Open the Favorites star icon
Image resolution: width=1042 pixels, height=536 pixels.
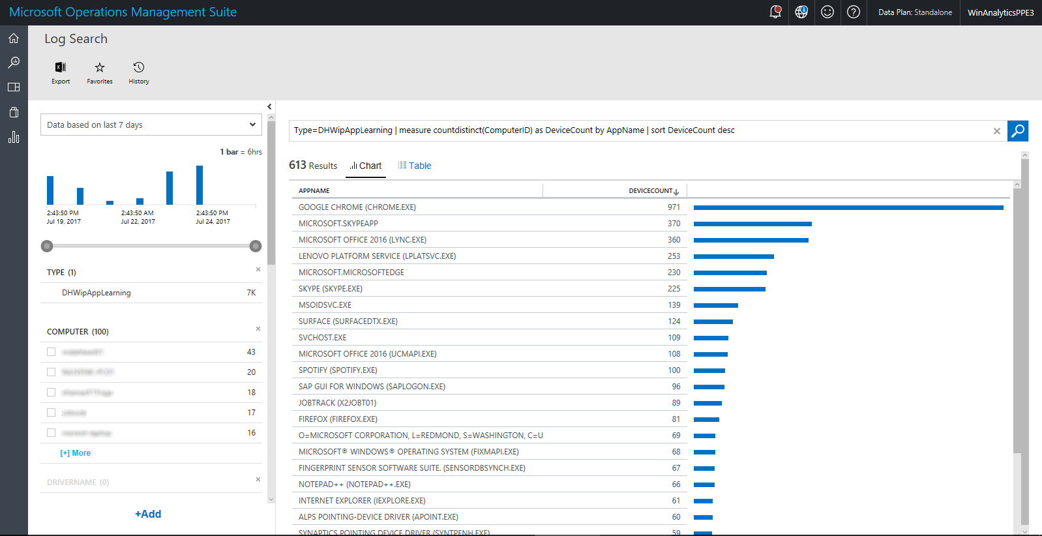100,68
